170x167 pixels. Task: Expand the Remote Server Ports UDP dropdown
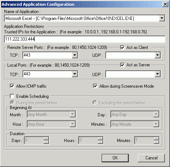click(x=157, y=55)
